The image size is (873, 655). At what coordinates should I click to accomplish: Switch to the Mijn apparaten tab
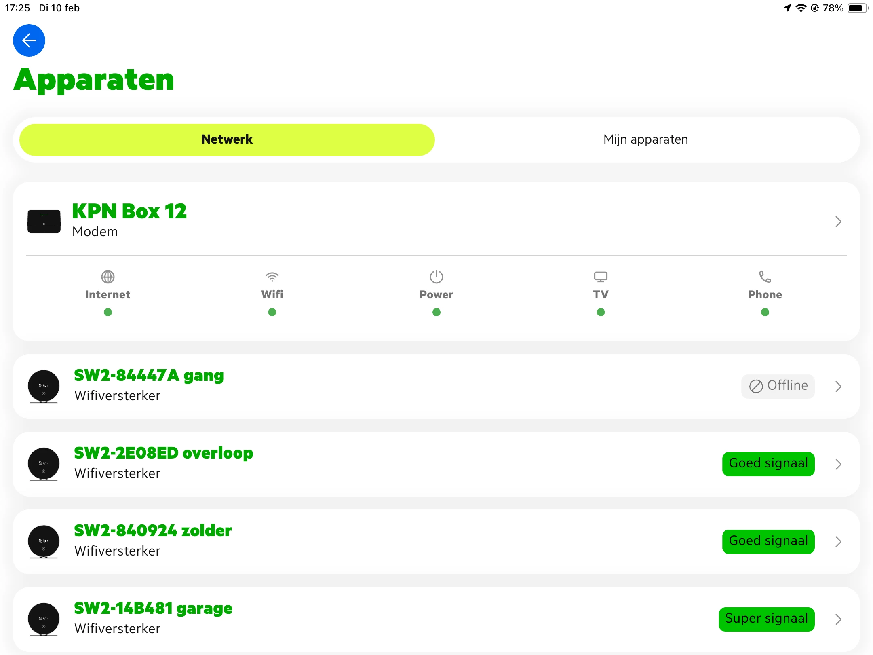(x=645, y=140)
